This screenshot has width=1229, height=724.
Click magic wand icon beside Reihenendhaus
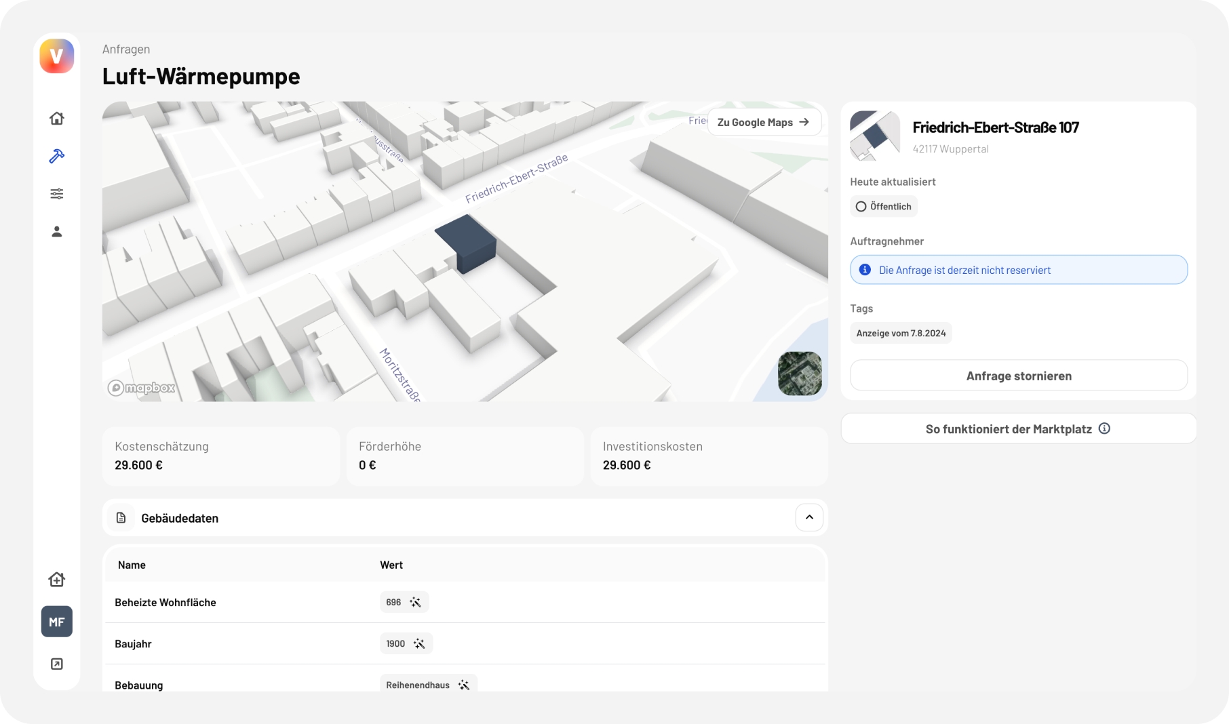click(464, 685)
